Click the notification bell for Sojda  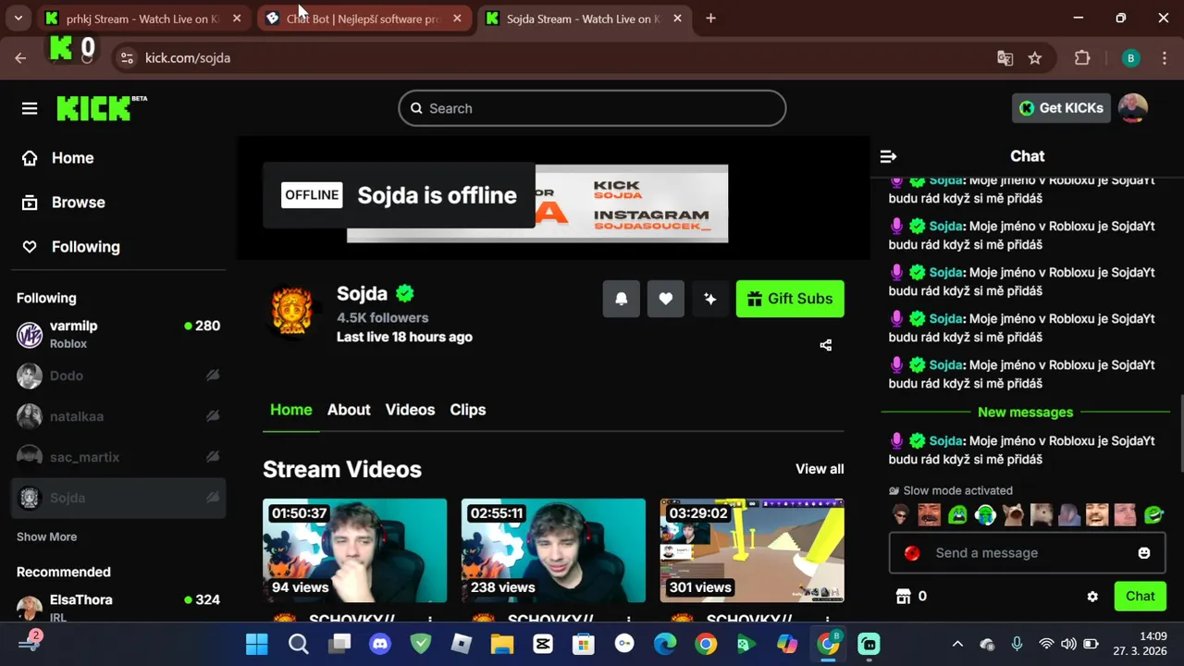[622, 299]
